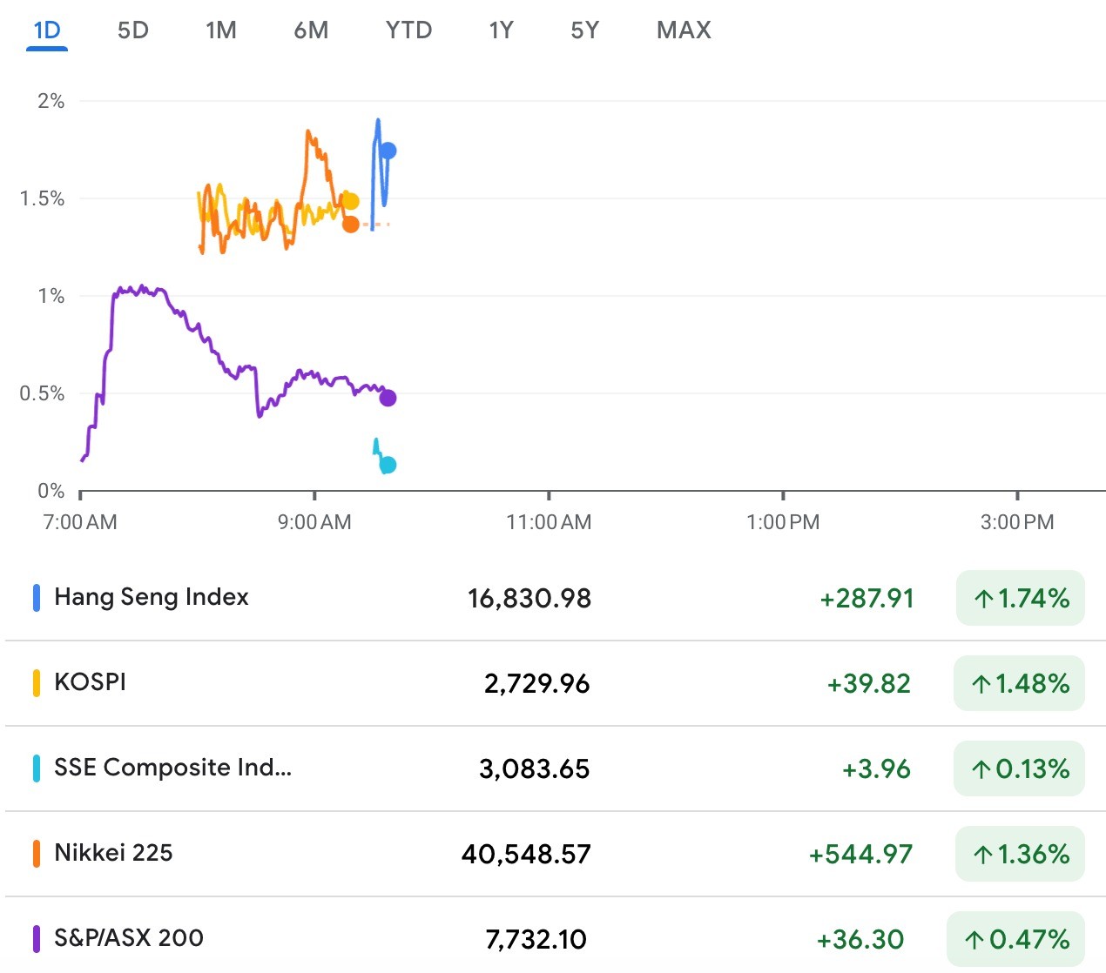This screenshot has width=1106, height=973.
Task: Switch to the 1M time range tab
Action: pyautogui.click(x=221, y=30)
